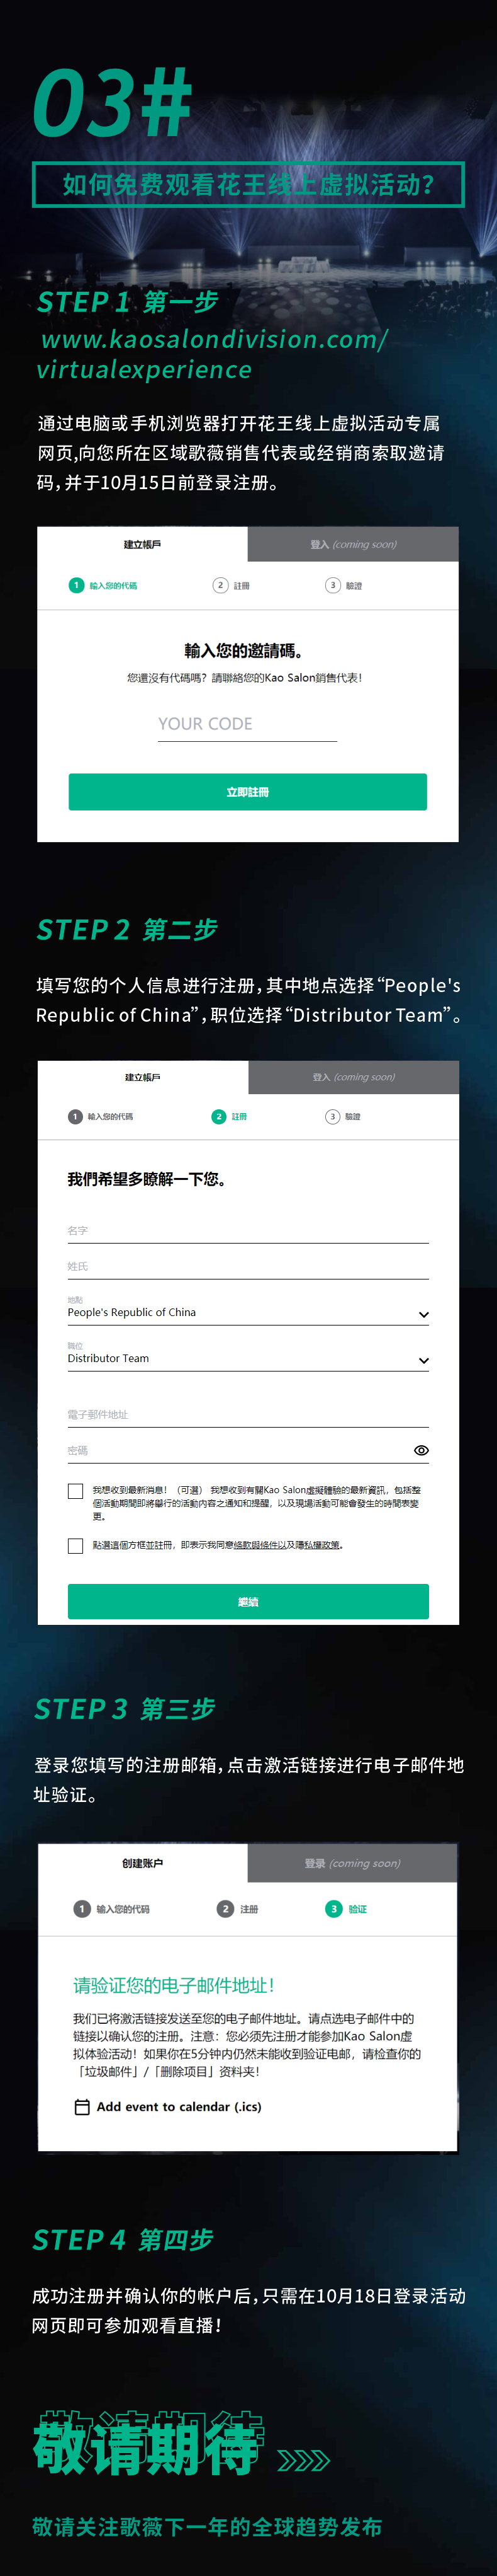
Task: Click the green step 2 circle in registration form
Action: 218,1116
